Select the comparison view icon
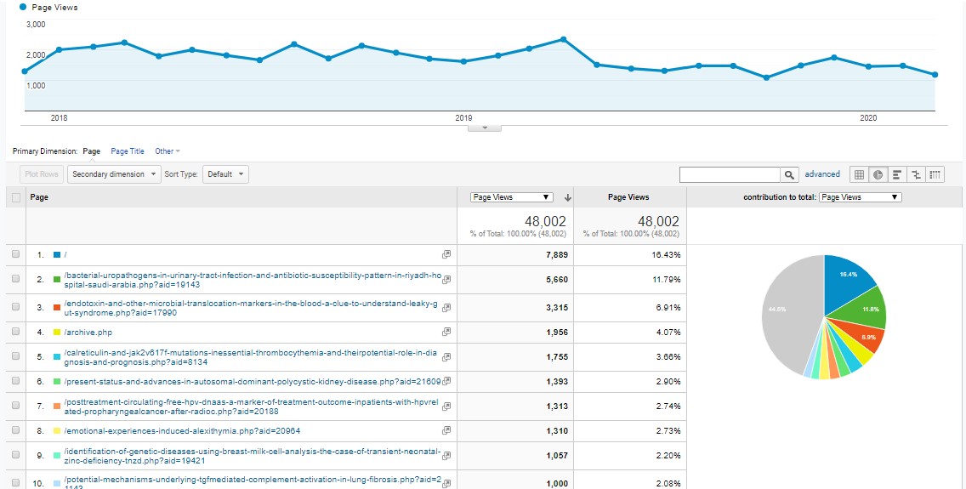966x489 pixels. [x=916, y=174]
